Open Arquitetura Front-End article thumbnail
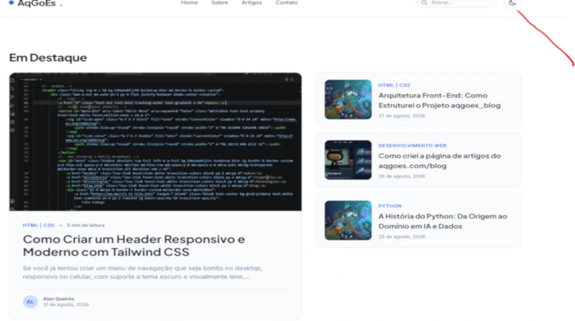The image size is (575, 321). pyautogui.click(x=348, y=100)
